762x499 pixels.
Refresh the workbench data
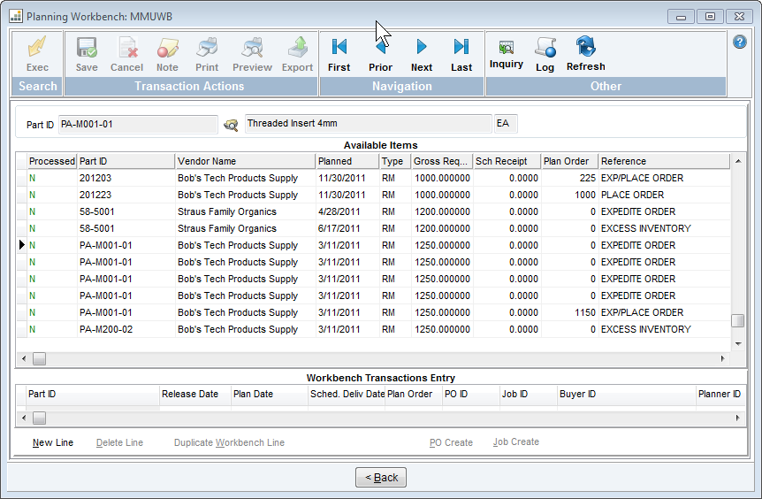point(585,53)
